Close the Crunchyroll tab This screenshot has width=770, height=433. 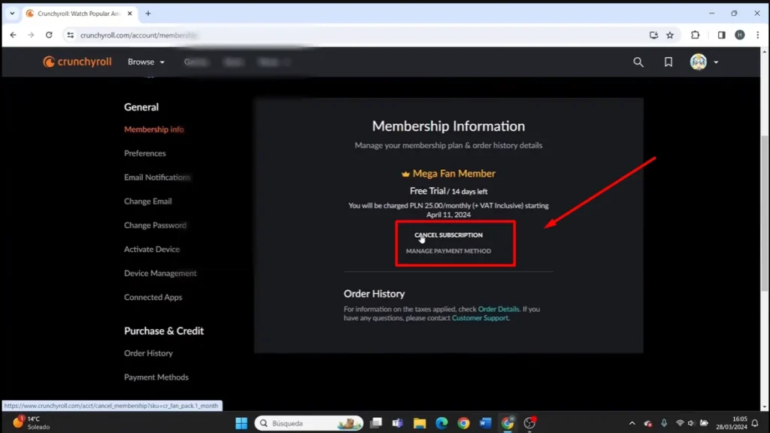coord(129,14)
